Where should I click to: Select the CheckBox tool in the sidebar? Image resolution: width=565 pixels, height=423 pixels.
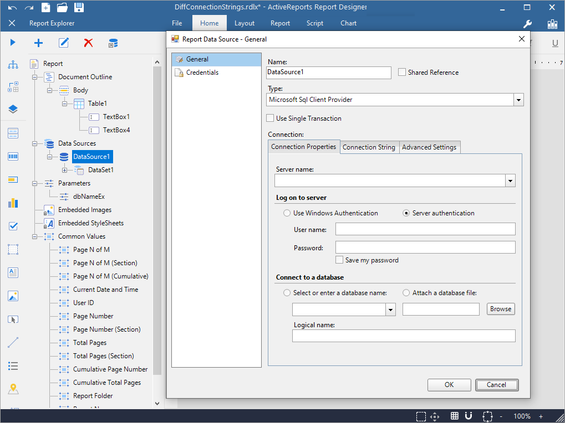tap(13, 226)
